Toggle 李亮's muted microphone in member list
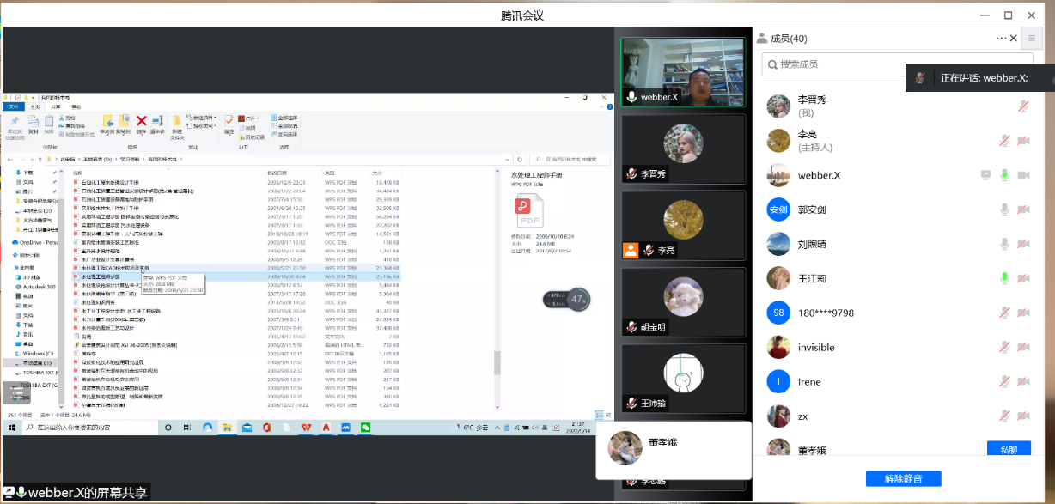The height and width of the screenshot is (504, 1055). 1004,141
